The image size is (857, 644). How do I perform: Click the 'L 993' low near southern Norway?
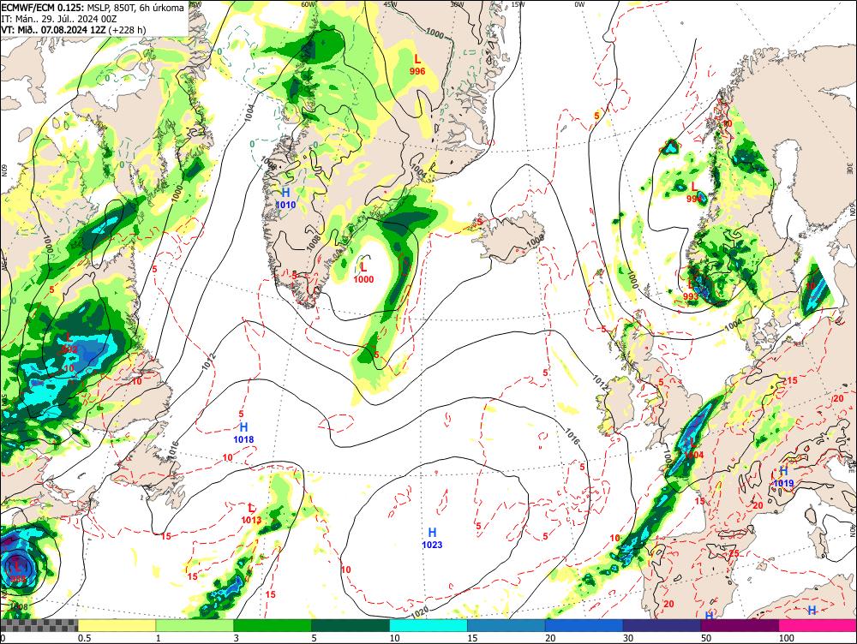(x=691, y=290)
